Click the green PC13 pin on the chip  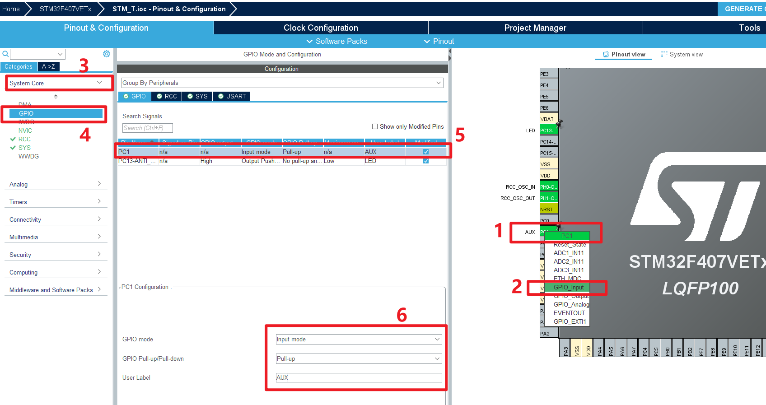pyautogui.click(x=549, y=130)
